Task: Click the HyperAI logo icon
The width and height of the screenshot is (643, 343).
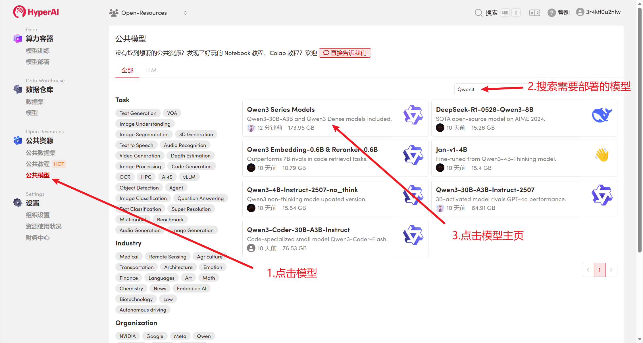Action: 19,12
